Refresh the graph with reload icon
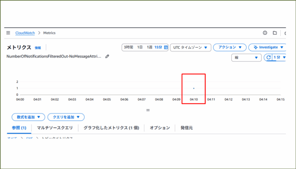 pos(269,57)
